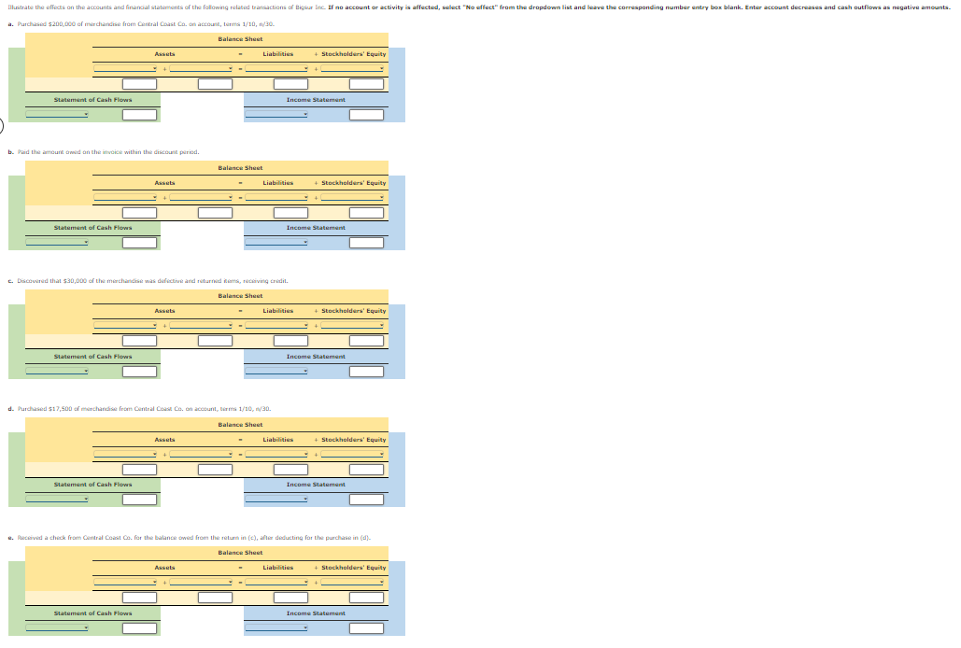Screen dimensions: 961x648
Task: Click the first Assets amount box in transaction b
Action: pos(139,212)
